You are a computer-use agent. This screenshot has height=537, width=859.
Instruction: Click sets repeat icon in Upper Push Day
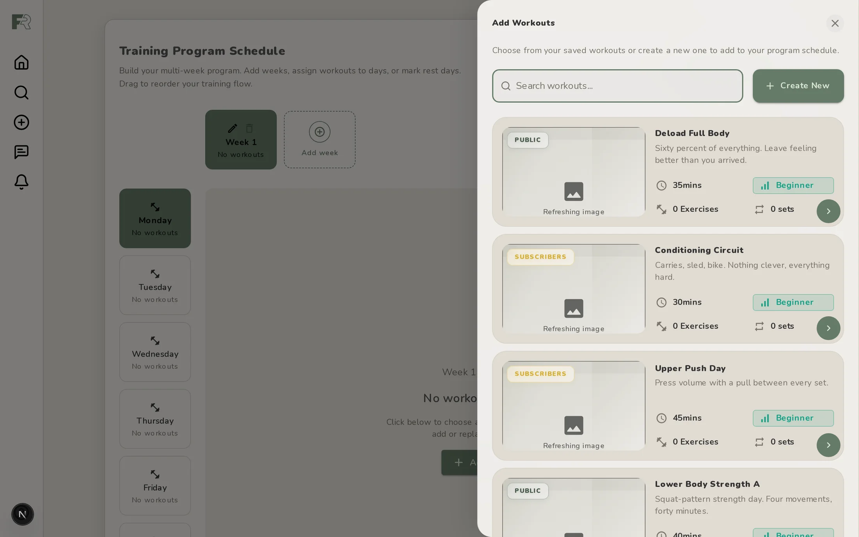[x=759, y=442]
